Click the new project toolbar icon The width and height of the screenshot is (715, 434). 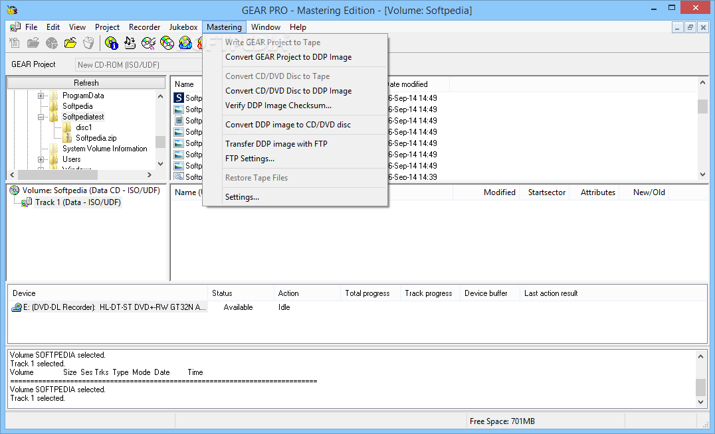tap(15, 43)
